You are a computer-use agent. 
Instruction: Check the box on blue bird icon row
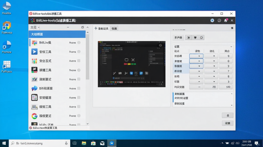(79, 88)
